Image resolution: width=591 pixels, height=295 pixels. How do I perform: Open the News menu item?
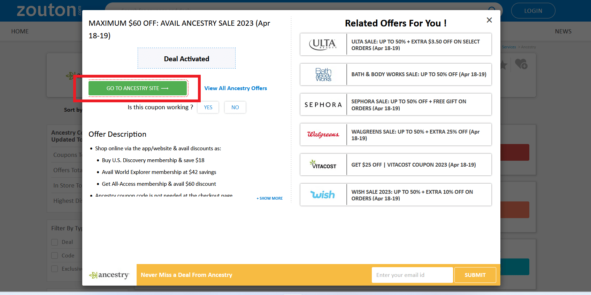(x=563, y=31)
